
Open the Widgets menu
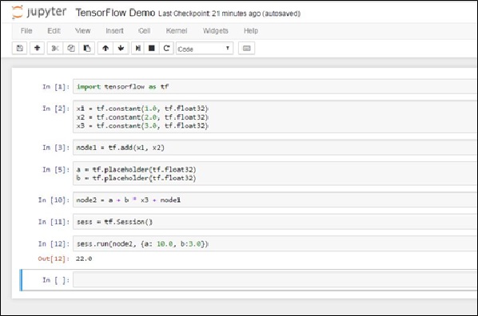click(216, 31)
